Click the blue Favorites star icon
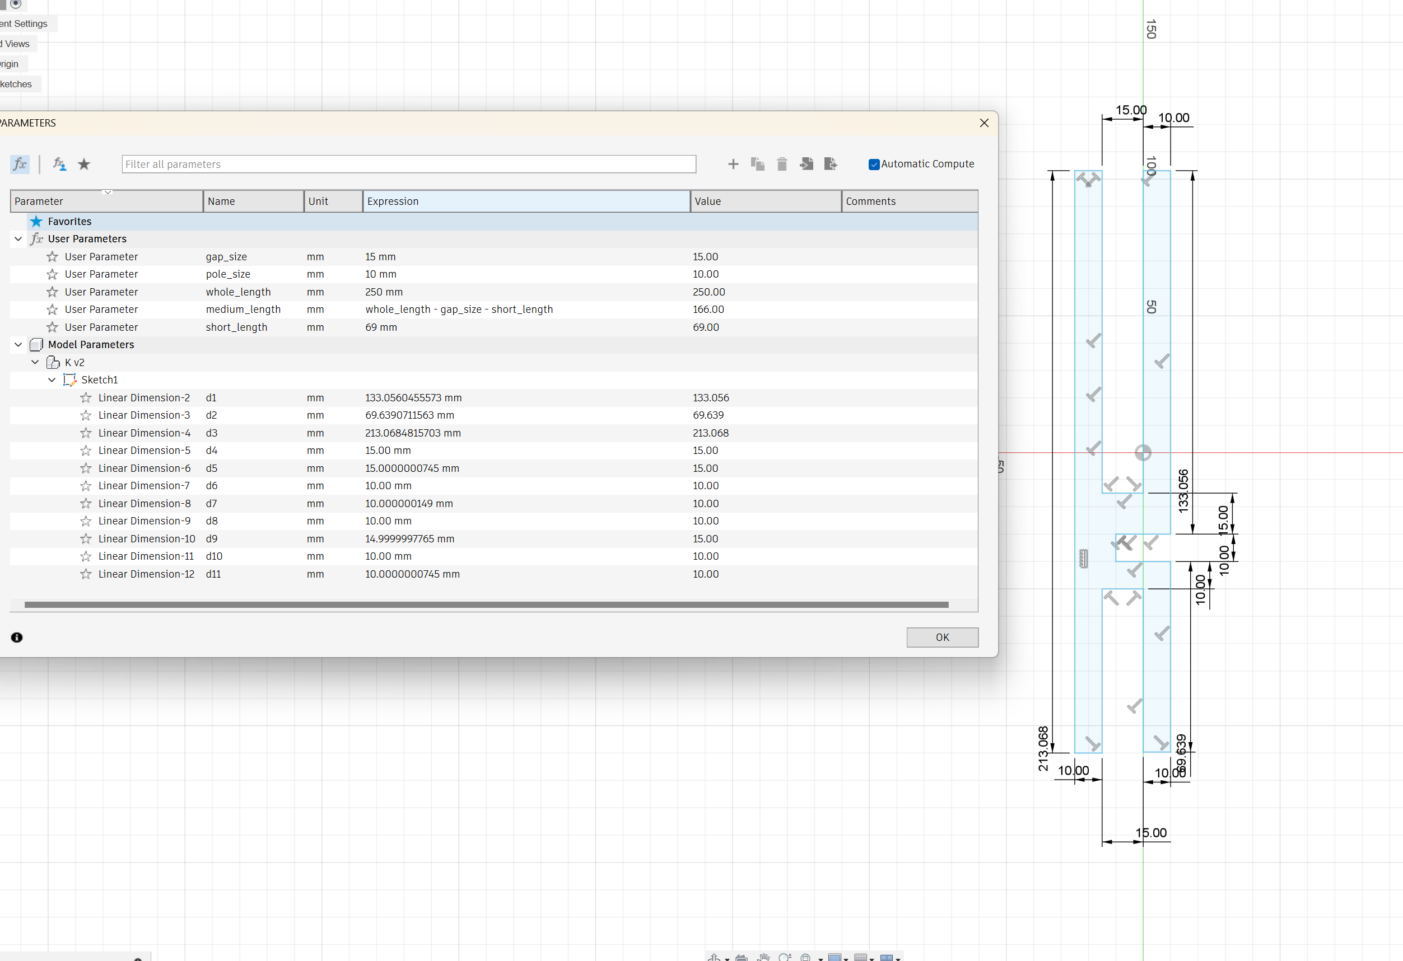 tap(36, 222)
